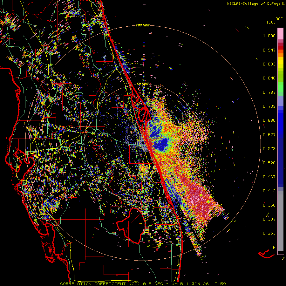Click the 0.467 scale value
Screen dimensions: 286x286
pos(269,177)
